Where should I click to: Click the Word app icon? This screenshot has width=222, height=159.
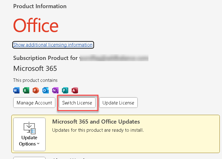(16, 91)
